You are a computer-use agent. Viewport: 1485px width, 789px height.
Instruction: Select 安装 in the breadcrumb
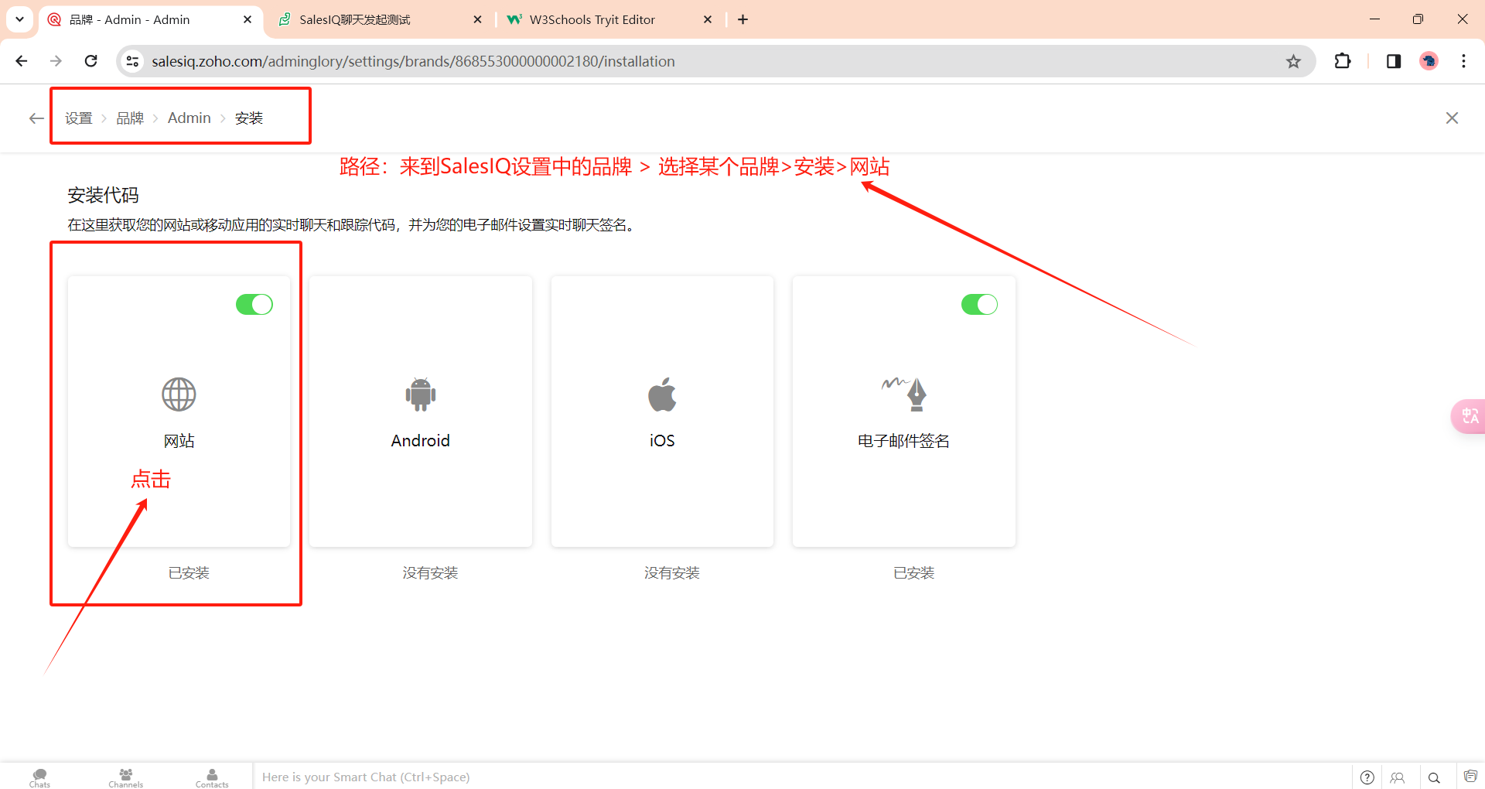pos(249,118)
